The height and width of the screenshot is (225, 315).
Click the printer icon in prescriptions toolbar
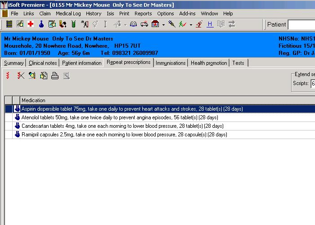[55, 76]
